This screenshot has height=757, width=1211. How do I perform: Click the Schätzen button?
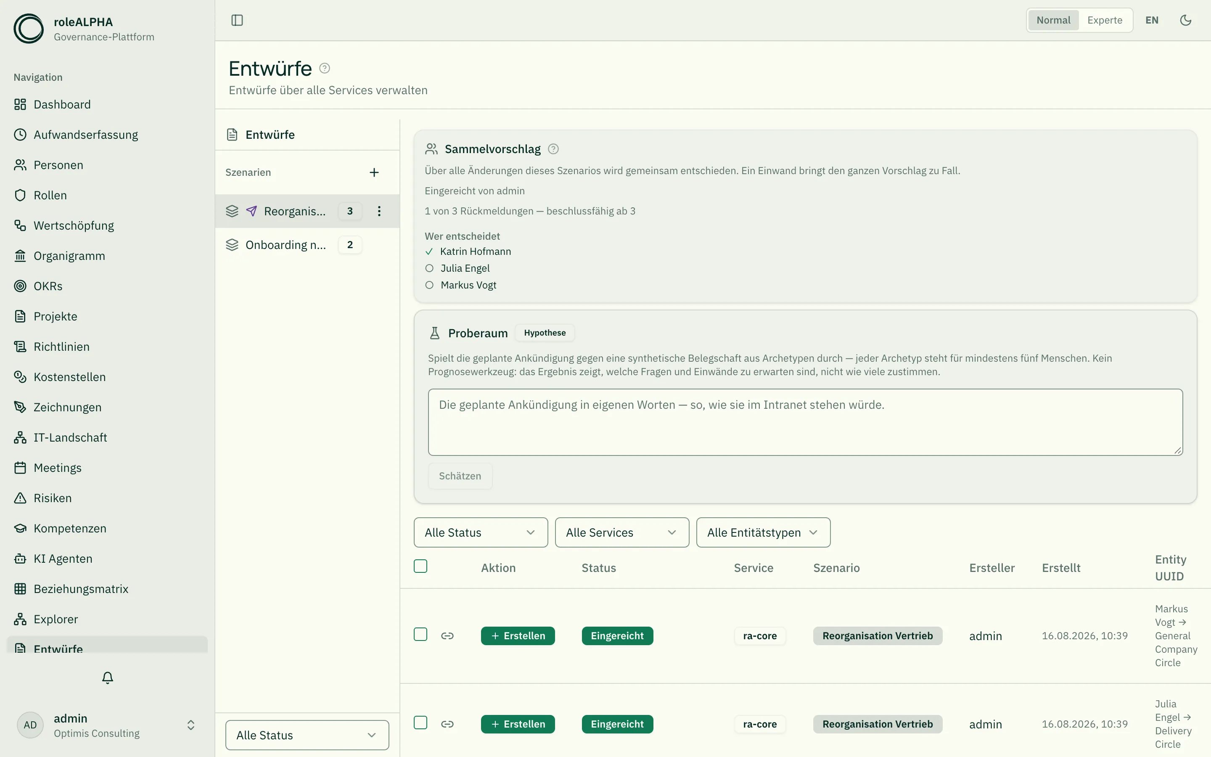point(460,476)
